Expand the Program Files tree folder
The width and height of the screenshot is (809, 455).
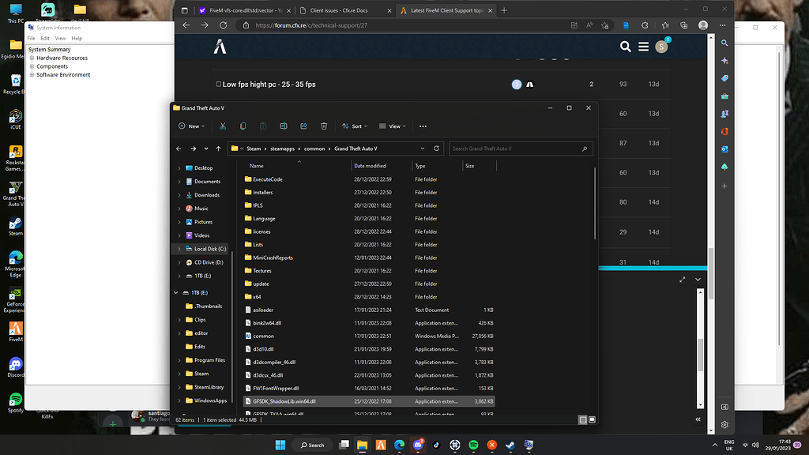(179, 360)
